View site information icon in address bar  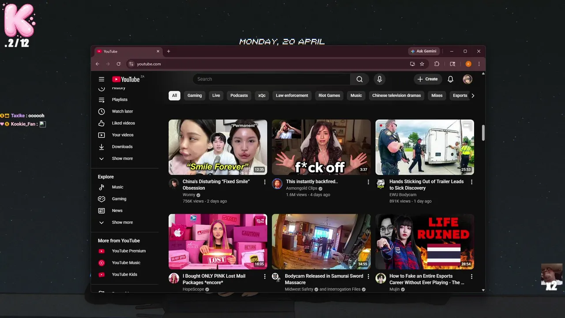(131, 64)
